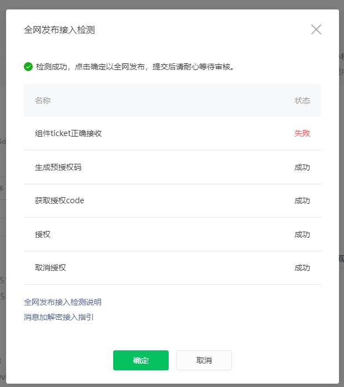Click the red 失败 status text
Screen dimensions: 344x387
tap(302, 133)
